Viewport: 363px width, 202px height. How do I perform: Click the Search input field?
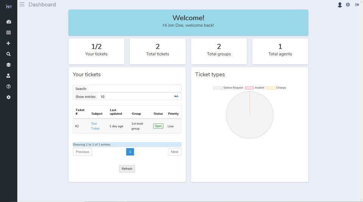pos(135,88)
